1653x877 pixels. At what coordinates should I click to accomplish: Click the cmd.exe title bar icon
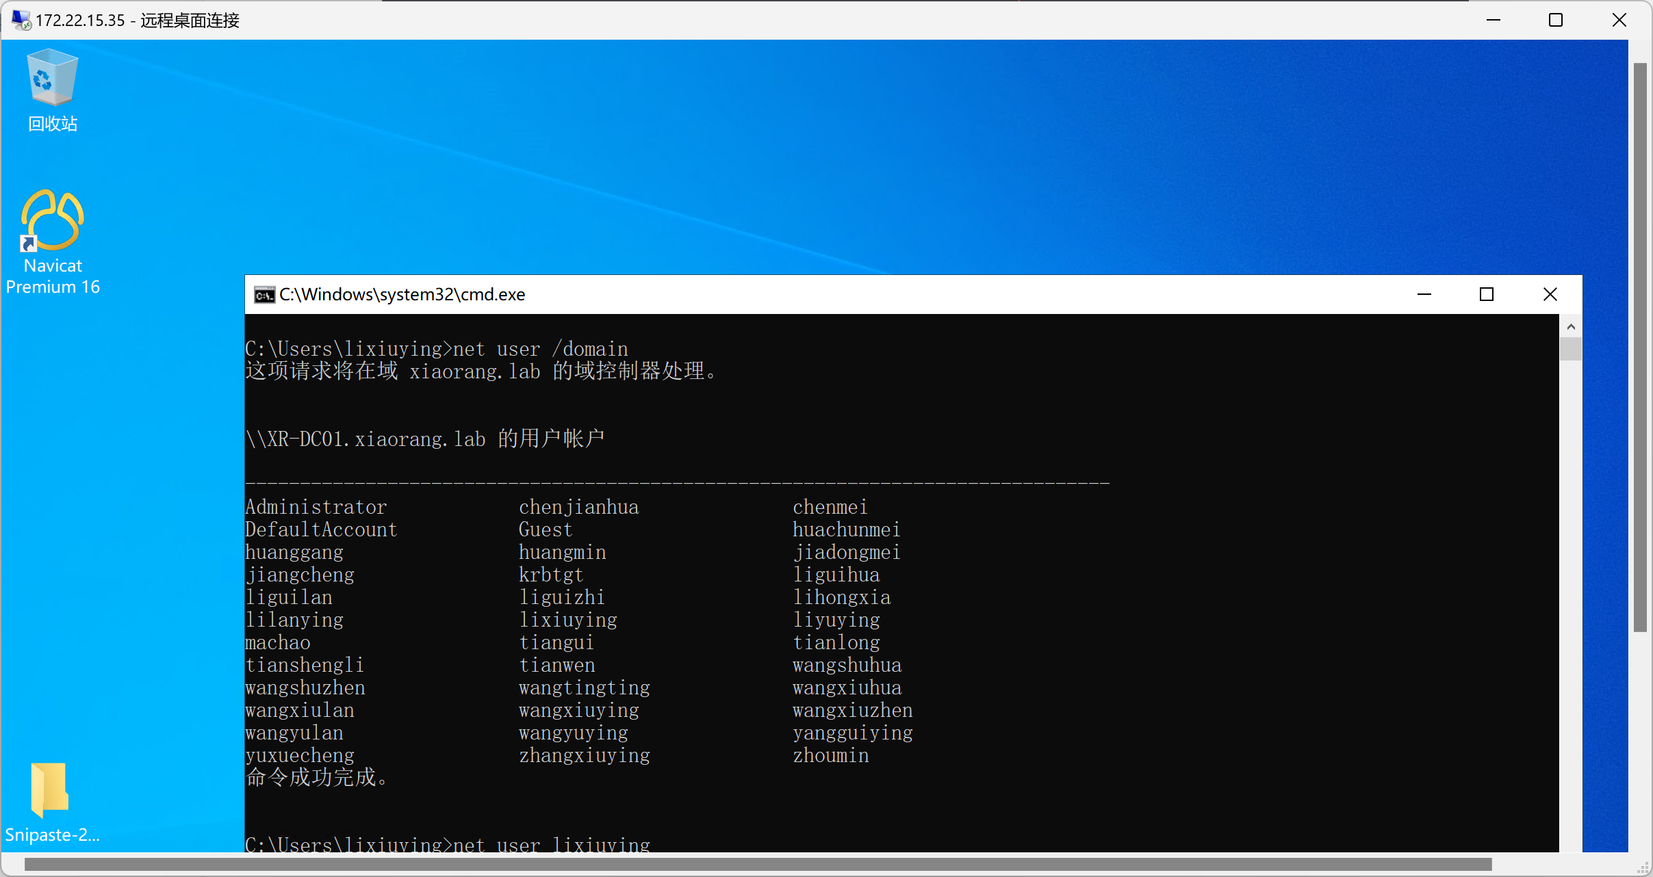click(264, 295)
